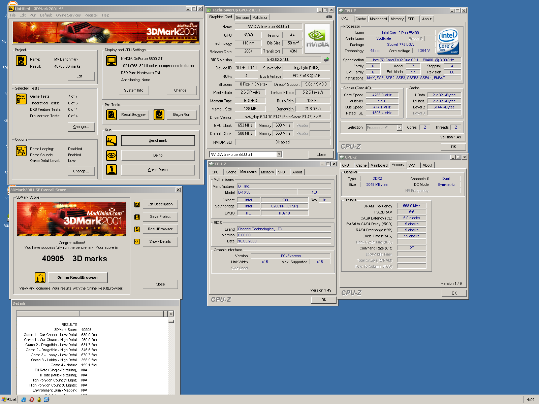Click OK in the Memory CPU-Z window

point(454,293)
